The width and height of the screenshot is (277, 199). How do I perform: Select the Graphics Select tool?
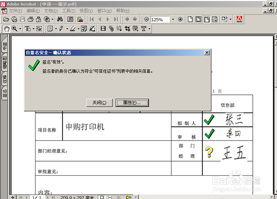(x=39, y=29)
